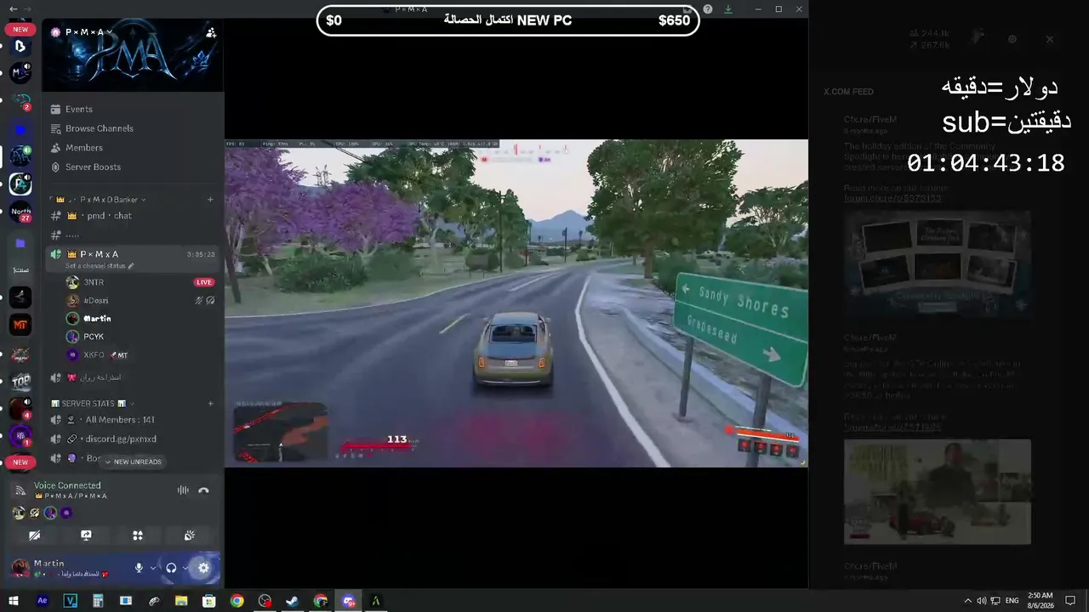Open the TOP server icon
This screenshot has height=612, width=1089.
point(20,381)
